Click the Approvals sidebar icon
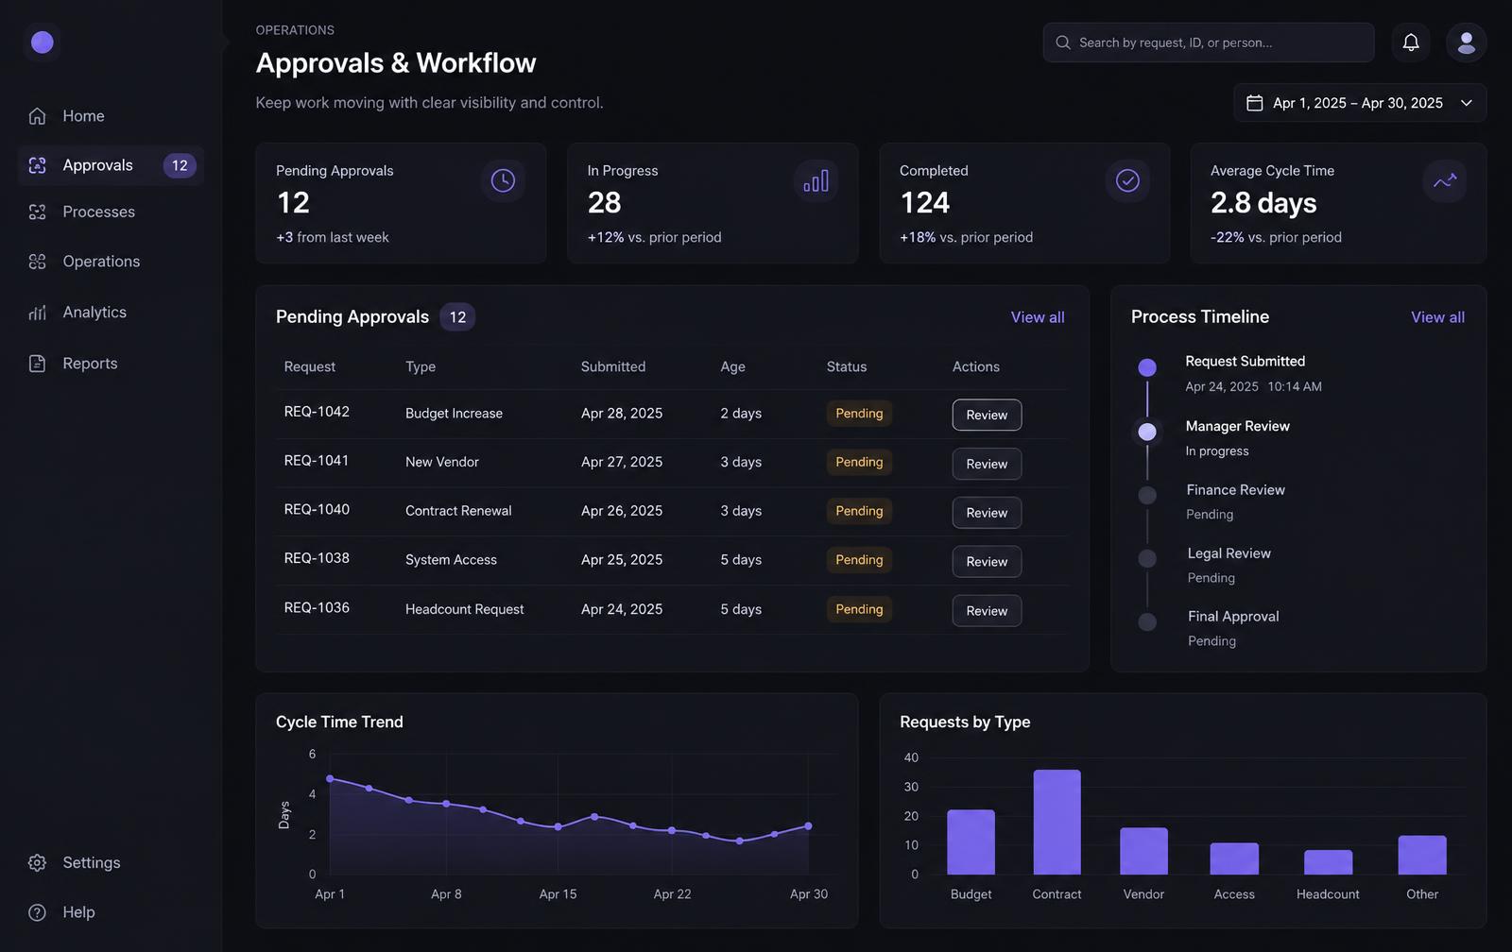Screen dimensions: 1512x952 click(37, 165)
